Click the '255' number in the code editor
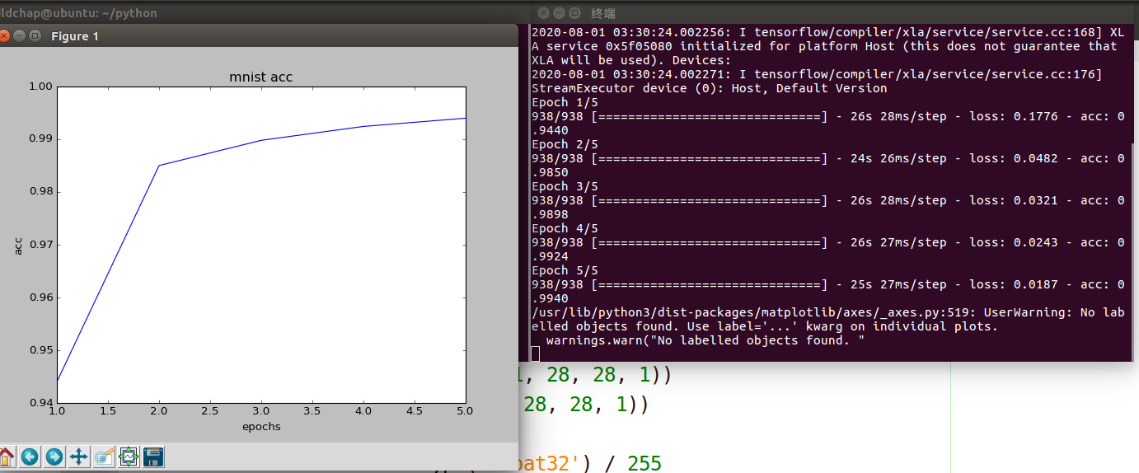Viewport: 1139px width, 473px height. pos(644,463)
